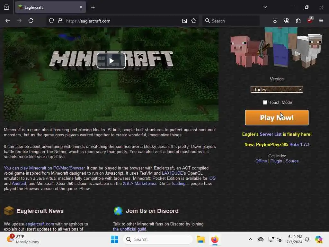
Task: Enable the Touch Mode checkbox
Action: pos(265,102)
